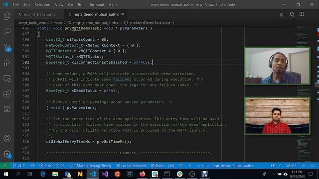Viewport: 319px width, 179px height.
Task: Open the Extensions view
Action: [7, 94]
